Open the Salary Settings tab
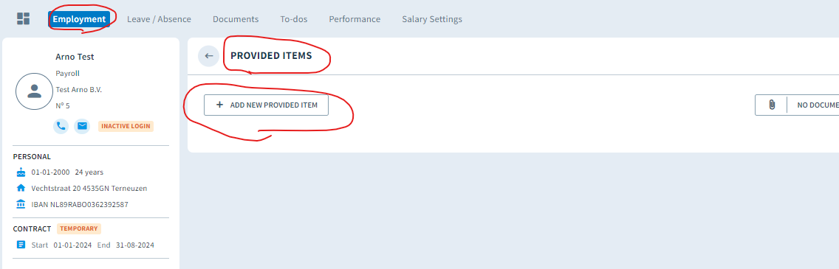Screen dimensions: 839x269 432,19
